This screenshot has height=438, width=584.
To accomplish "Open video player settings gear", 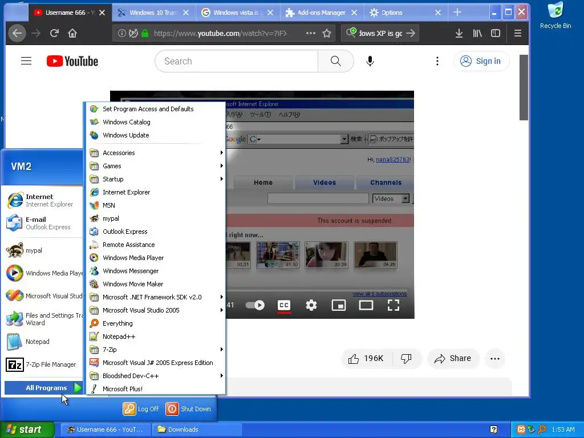I will point(311,306).
